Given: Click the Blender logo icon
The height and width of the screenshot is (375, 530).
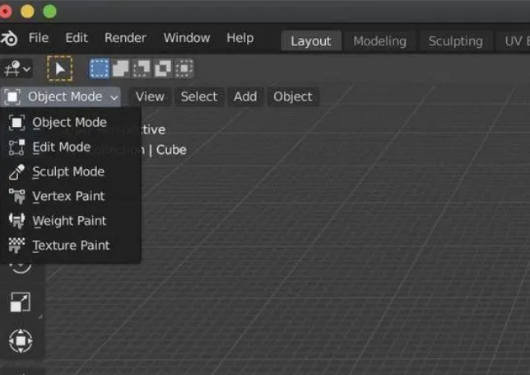Looking at the screenshot, I should (9, 38).
